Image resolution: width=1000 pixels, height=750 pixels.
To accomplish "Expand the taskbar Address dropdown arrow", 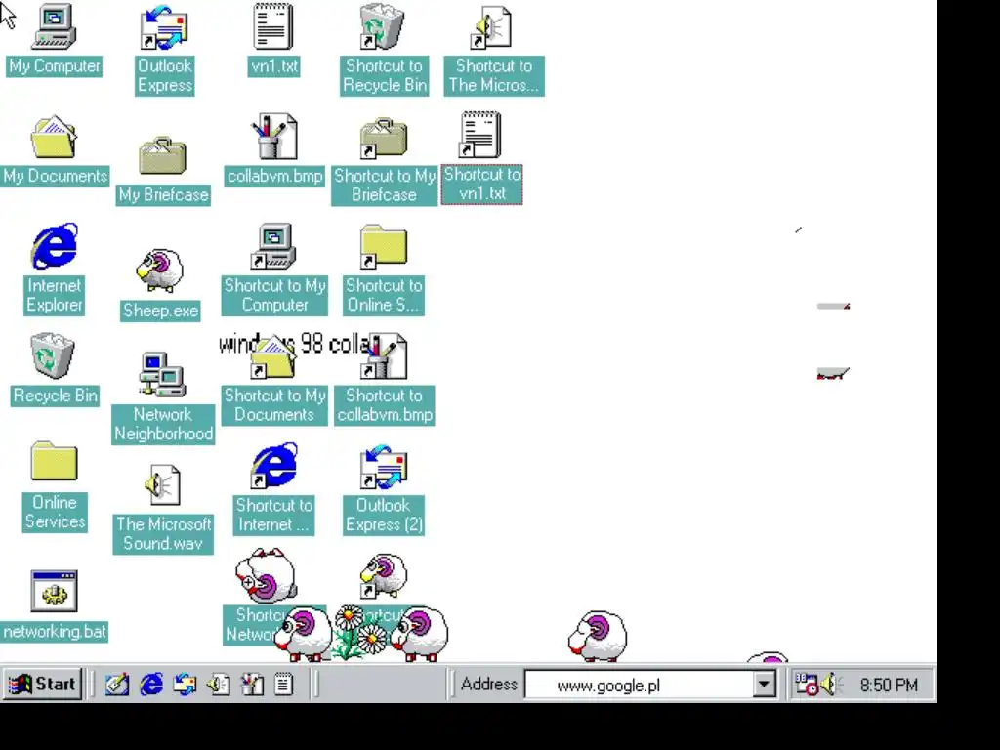I will (x=764, y=686).
